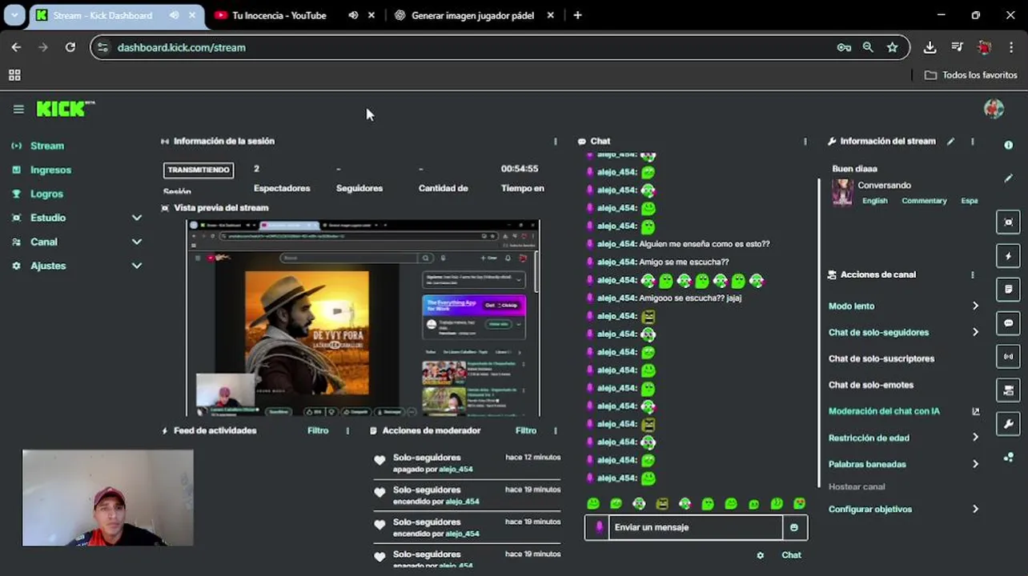Open the Chrome three-dot menu
Image resolution: width=1028 pixels, height=576 pixels.
1012,47
